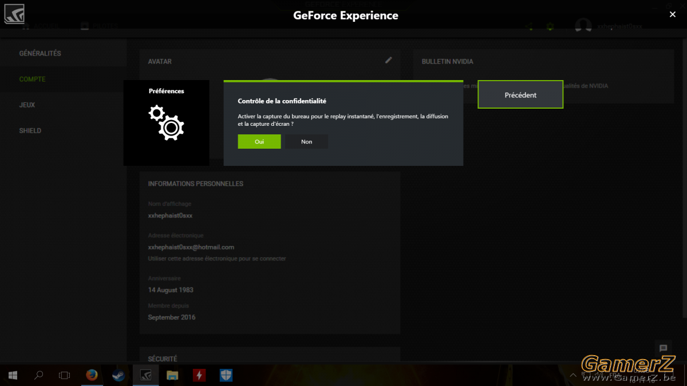Viewport: 687px width, 386px height.
Task: Click the display name xxhephaist0sxx under Nom d'affichage
Action: pyautogui.click(x=171, y=216)
